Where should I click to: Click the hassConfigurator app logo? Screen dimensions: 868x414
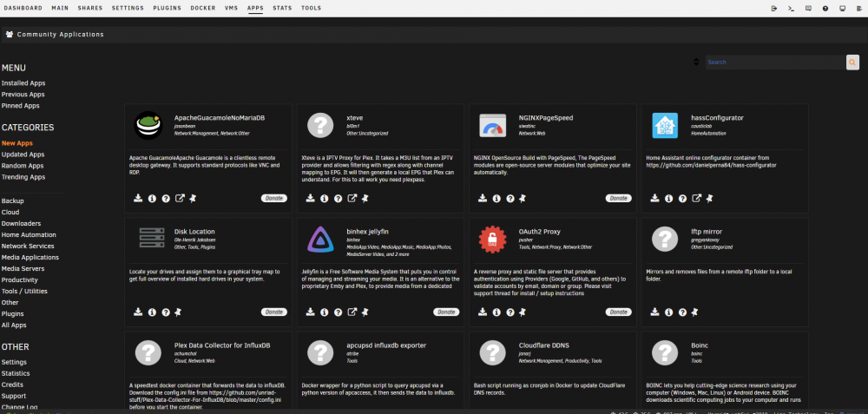[665, 126]
